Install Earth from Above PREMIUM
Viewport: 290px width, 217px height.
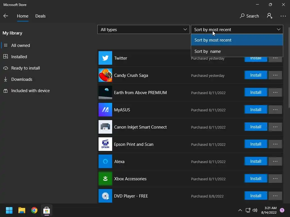(256, 92)
